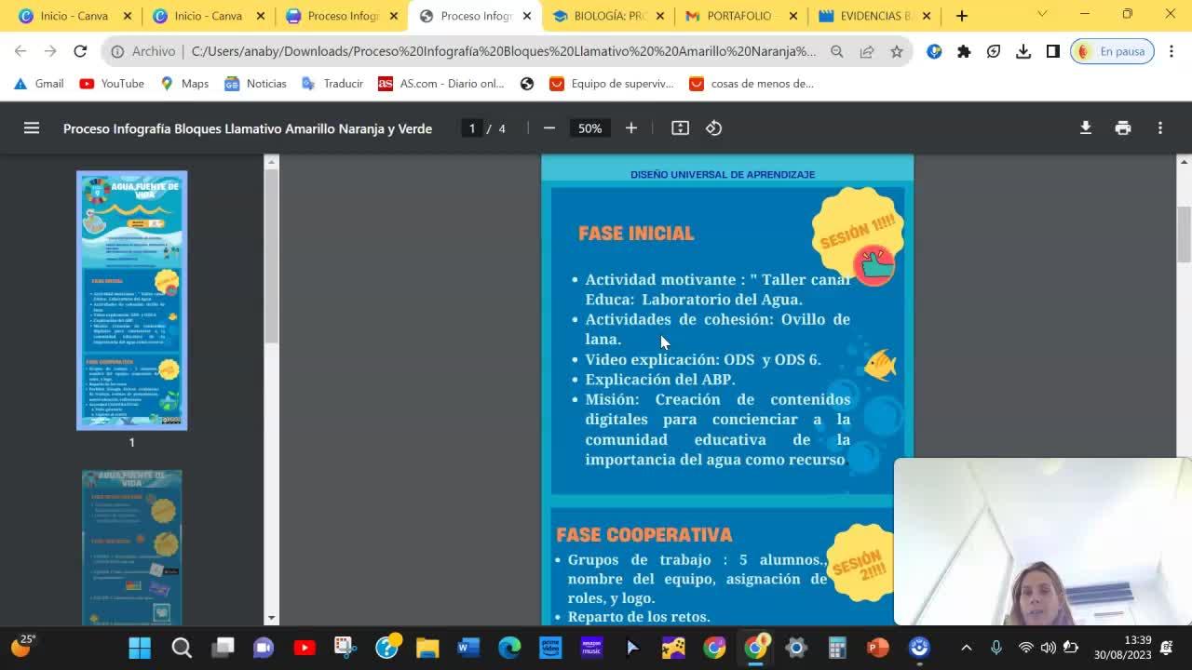Close the PORTAFOLIO tab
1192x670 pixels.
793,16
